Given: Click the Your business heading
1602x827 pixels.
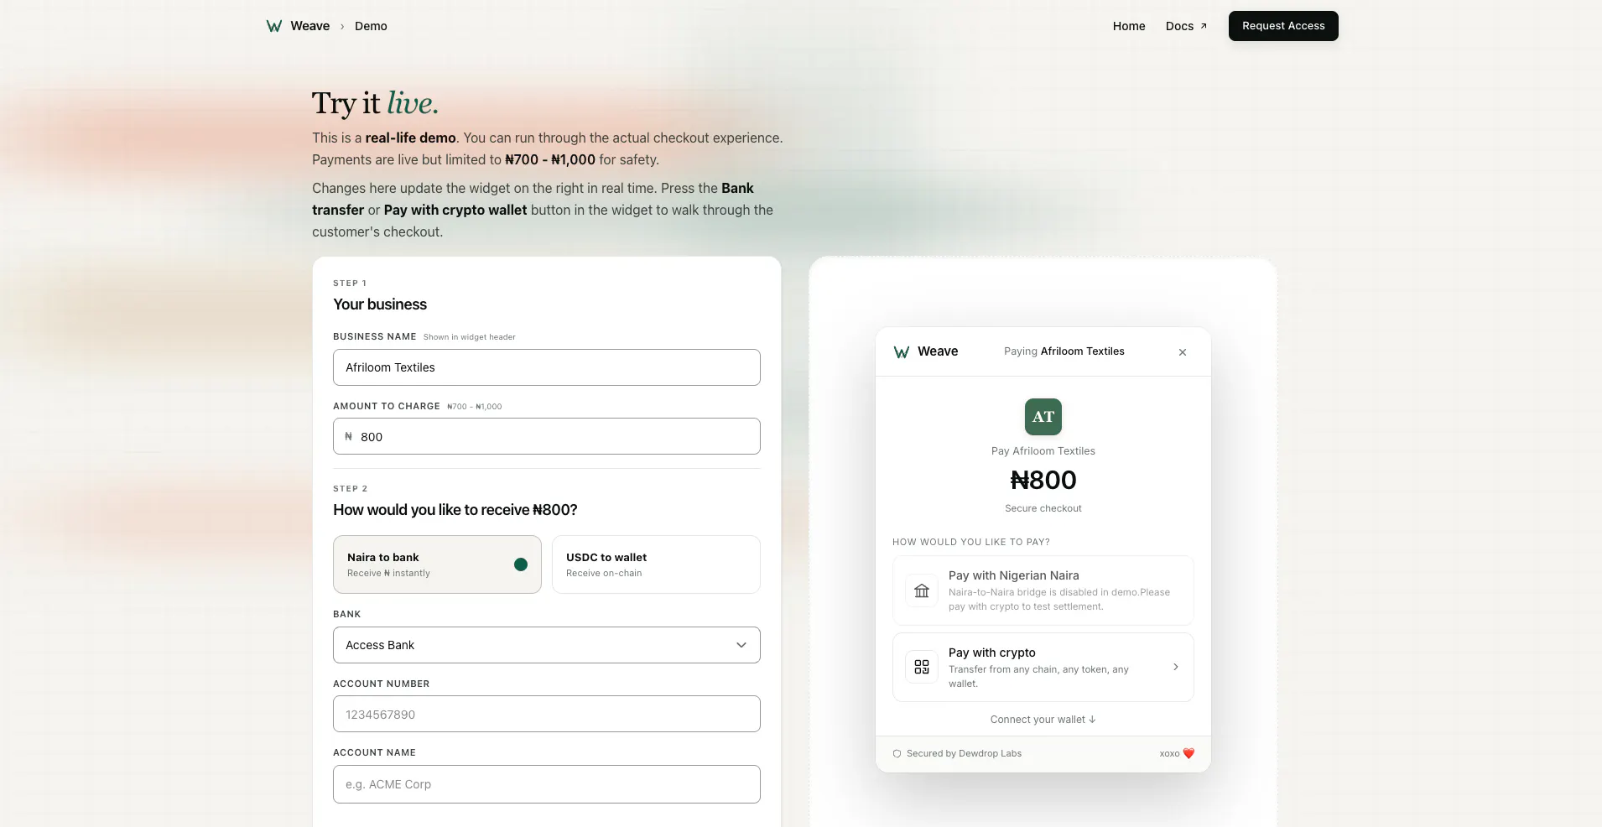Looking at the screenshot, I should 380,304.
